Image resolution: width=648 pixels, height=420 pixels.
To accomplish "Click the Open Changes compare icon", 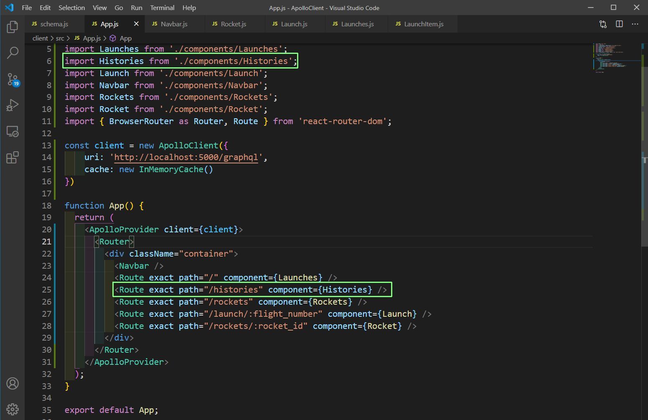I will coord(603,24).
